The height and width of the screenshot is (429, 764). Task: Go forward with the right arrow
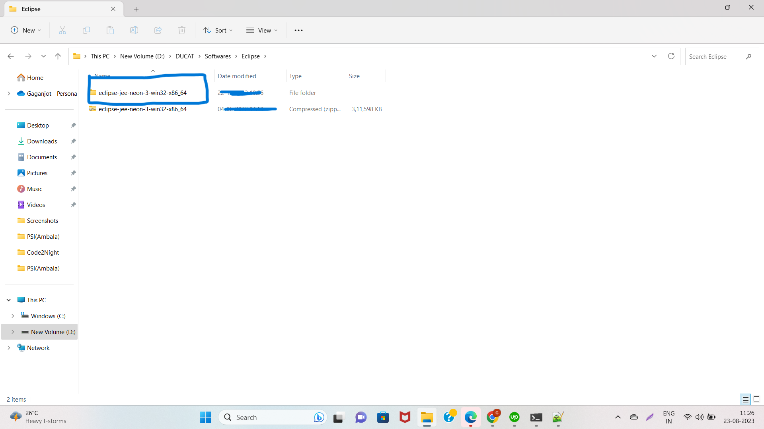pyautogui.click(x=28, y=56)
